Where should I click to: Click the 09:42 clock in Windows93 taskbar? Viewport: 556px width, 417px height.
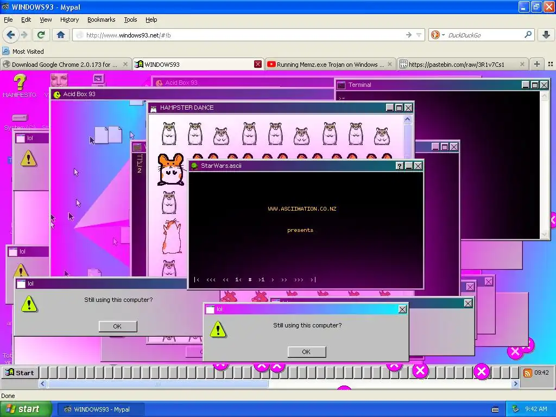[x=541, y=372]
